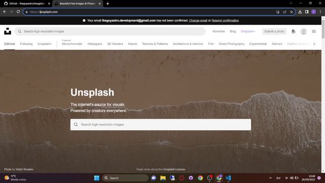Open tab search dropdown in Chrome title bar
This screenshot has width=325, height=183.
coord(291,4)
